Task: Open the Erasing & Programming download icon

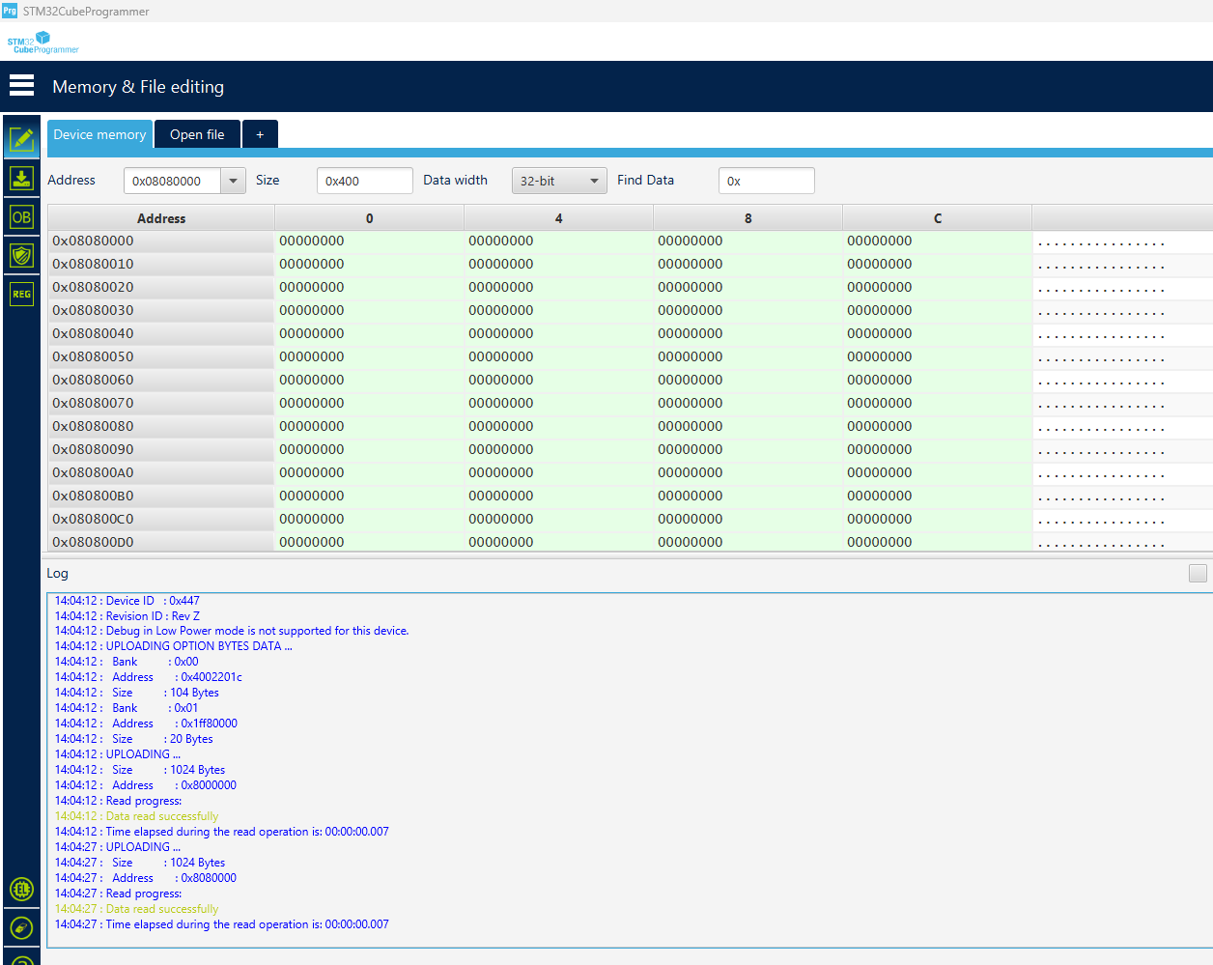Action: point(21,178)
